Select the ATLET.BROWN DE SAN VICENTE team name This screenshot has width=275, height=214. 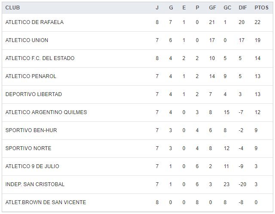click(46, 202)
